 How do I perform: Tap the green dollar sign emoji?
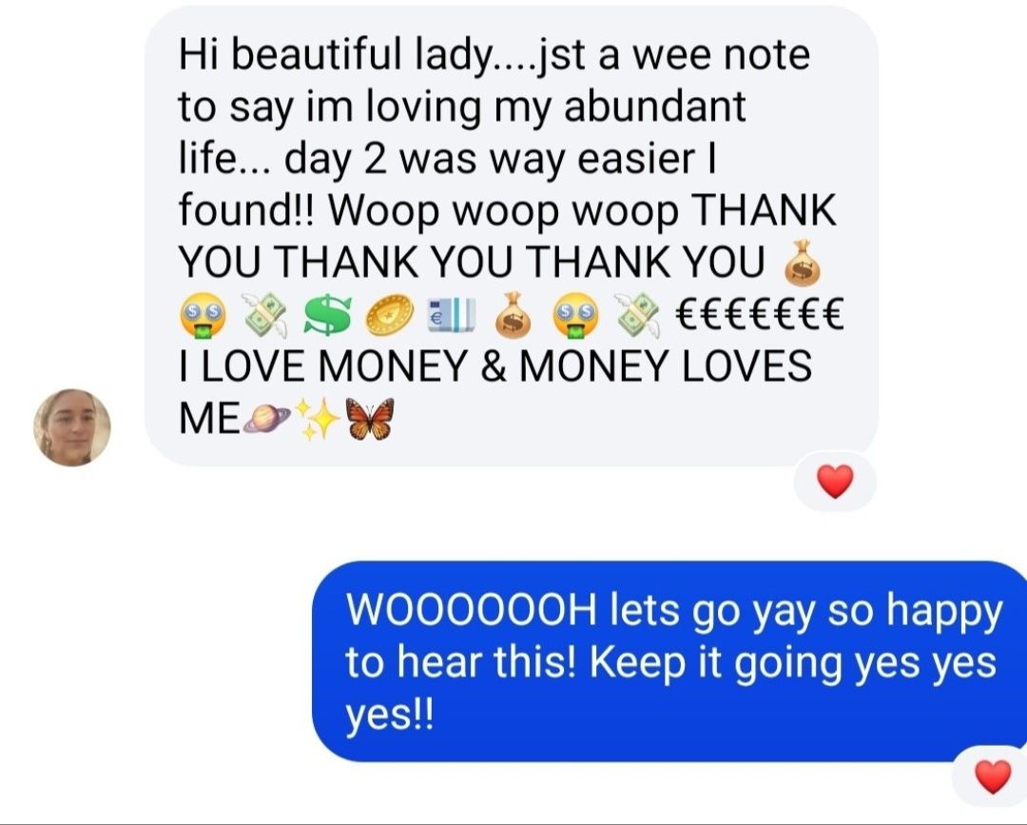tap(327, 314)
